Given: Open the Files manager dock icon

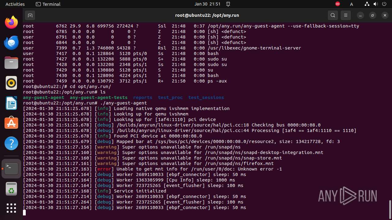Looking at the screenshot, I should coord(11,63).
